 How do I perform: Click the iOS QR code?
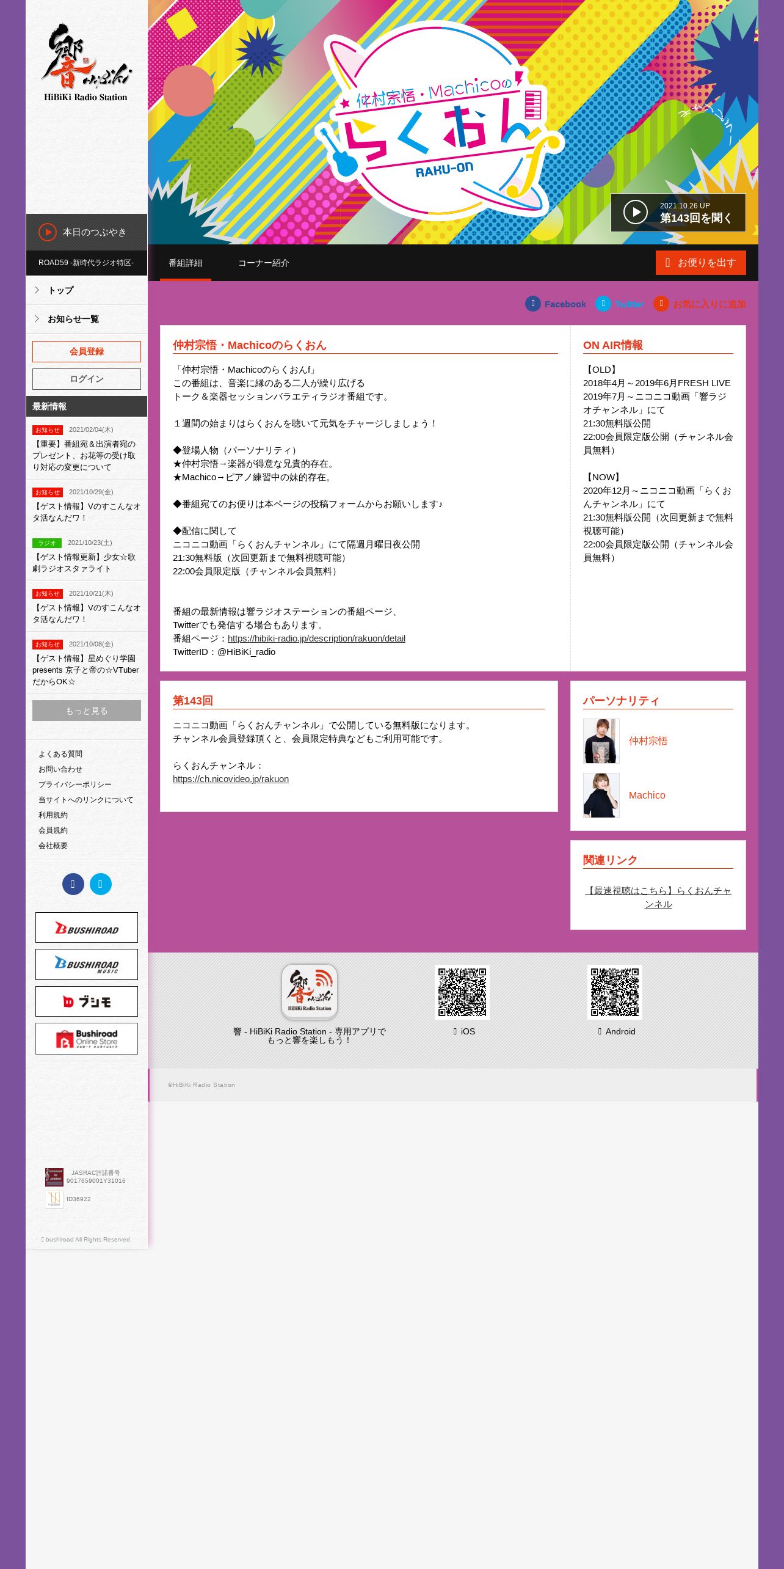pyautogui.click(x=462, y=992)
